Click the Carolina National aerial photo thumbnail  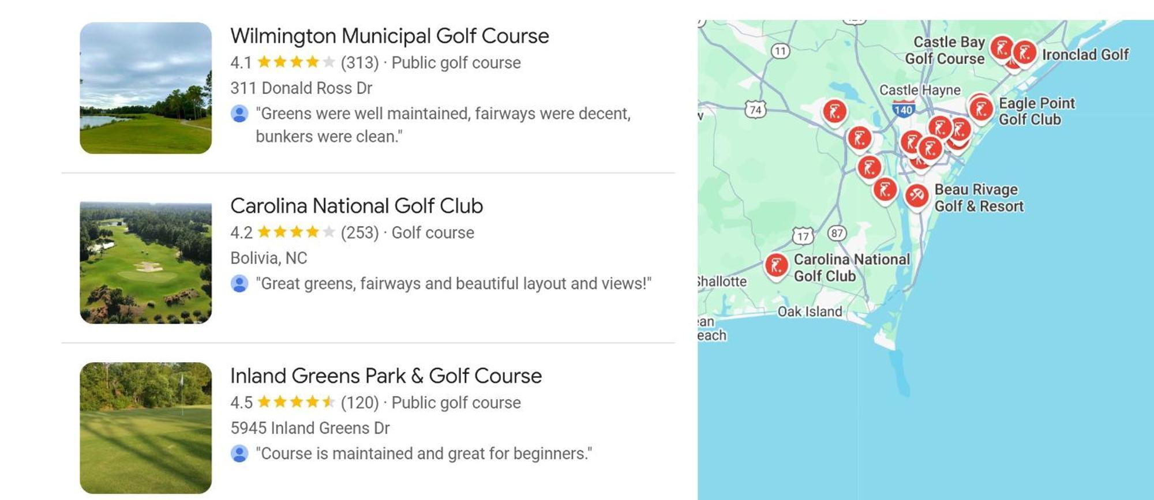(x=145, y=262)
